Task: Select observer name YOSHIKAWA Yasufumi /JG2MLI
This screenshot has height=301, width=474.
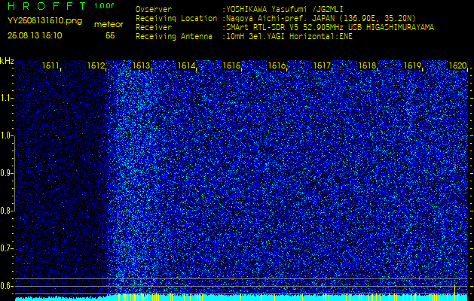Action: coord(284,10)
